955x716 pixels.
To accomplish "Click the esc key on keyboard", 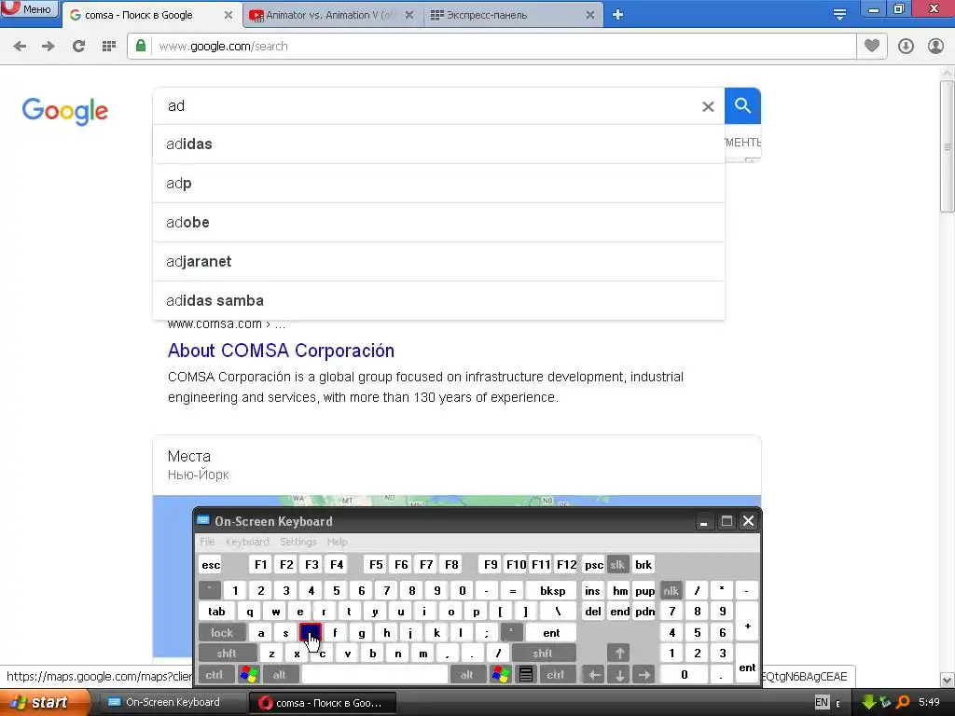I will (x=211, y=565).
